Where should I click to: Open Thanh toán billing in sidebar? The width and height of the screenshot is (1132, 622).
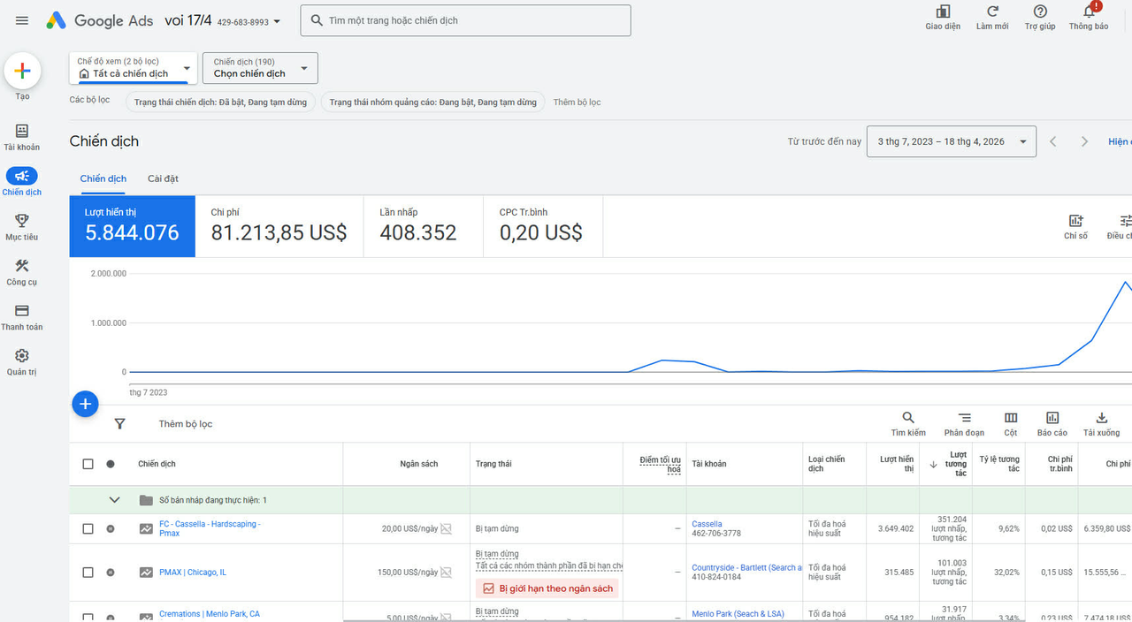22,317
